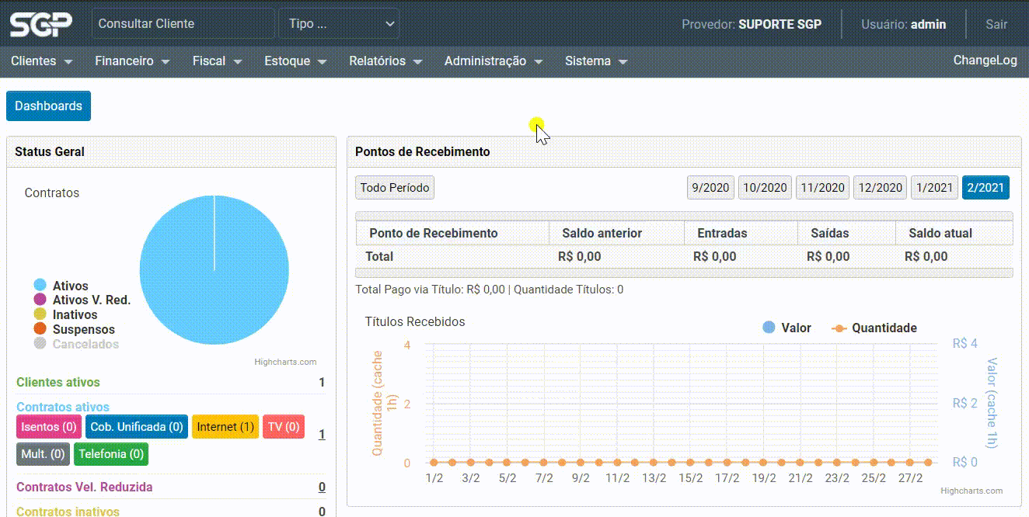Click the Telefonia (0) badge
Screen dimensions: 1029x517
coord(111,454)
